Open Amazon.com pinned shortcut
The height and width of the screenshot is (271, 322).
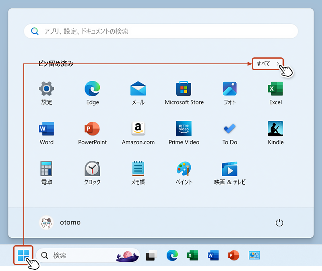tap(138, 133)
